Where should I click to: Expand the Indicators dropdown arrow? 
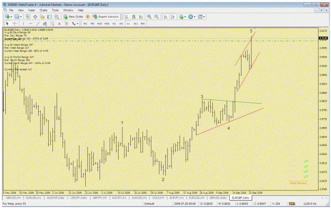(x=185, y=16)
